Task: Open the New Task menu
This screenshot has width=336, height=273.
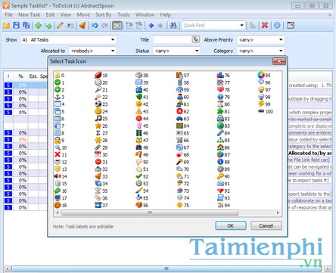Action: (x=30, y=14)
